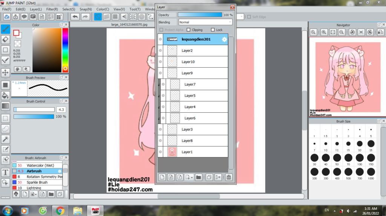
Task: Open the File menu
Action: point(7,9)
